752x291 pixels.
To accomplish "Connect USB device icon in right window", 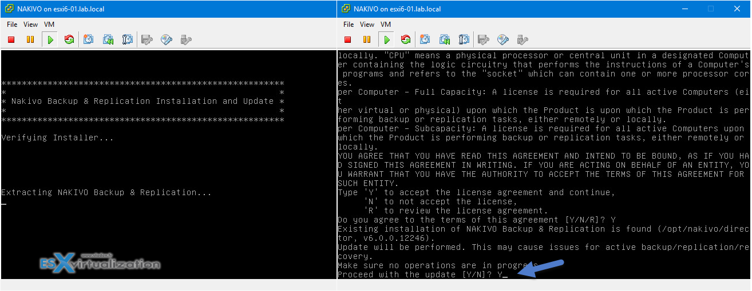I will click(523, 39).
